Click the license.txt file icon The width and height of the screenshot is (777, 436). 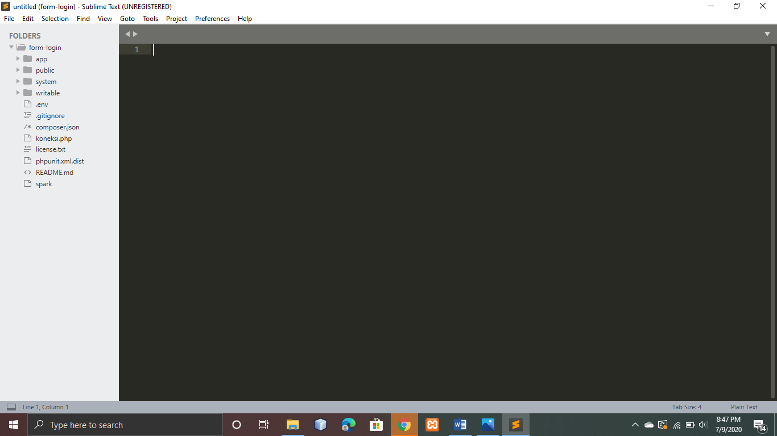click(x=27, y=149)
